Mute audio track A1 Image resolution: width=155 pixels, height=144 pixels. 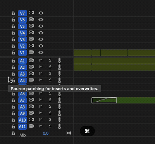point(41,60)
